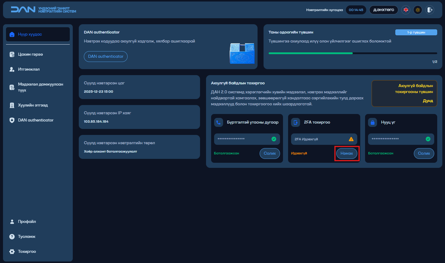This screenshot has height=263, width=445.
Task: Click the Тусламж question mark icon
Action: [12, 237]
